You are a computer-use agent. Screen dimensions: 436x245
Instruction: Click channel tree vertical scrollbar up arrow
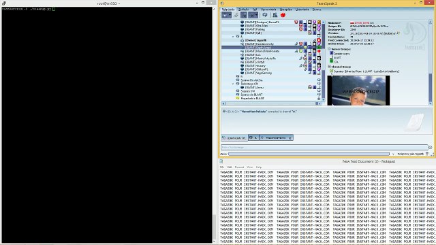[324, 22]
